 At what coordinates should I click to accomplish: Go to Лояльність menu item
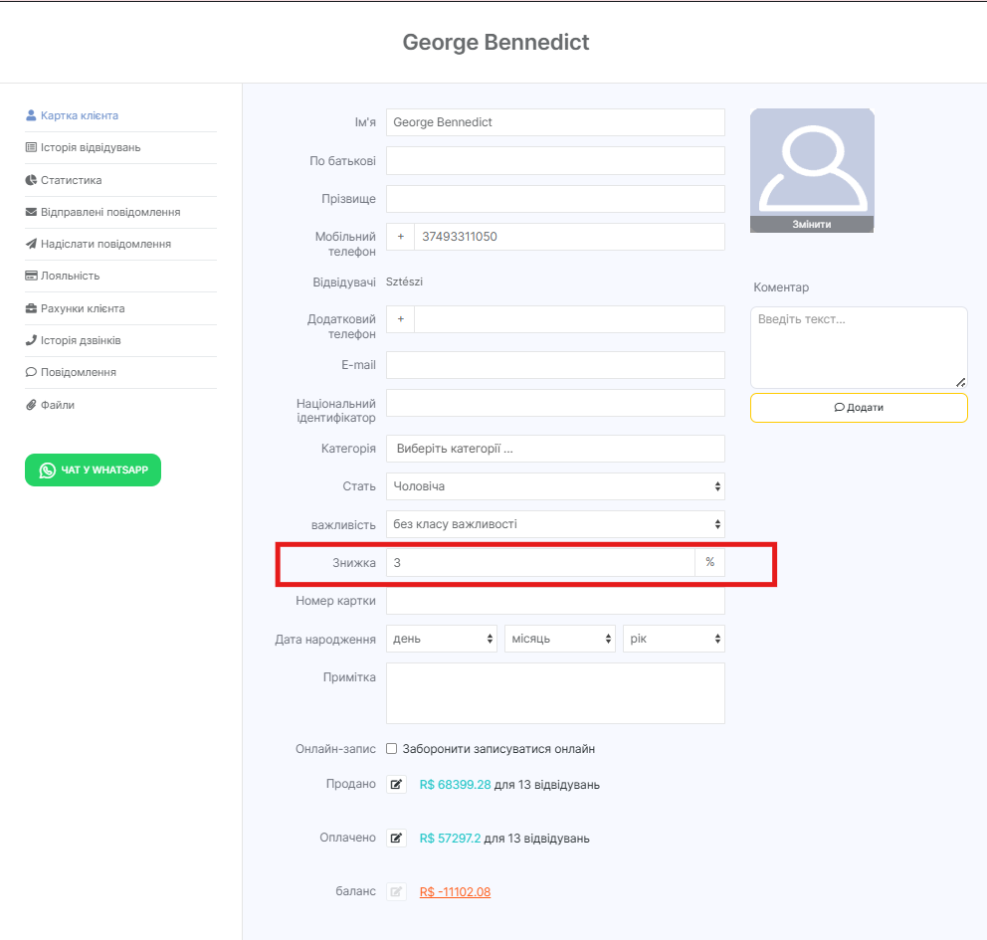tap(70, 276)
